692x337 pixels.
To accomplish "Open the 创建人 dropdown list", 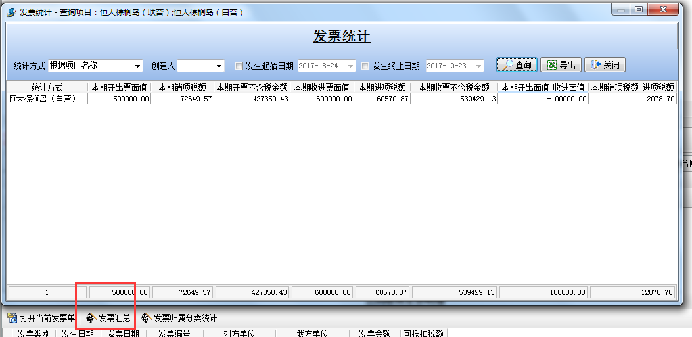I will [x=219, y=66].
